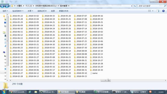
Task: Expand view options dropdown arrow
Action: pos(153,11)
